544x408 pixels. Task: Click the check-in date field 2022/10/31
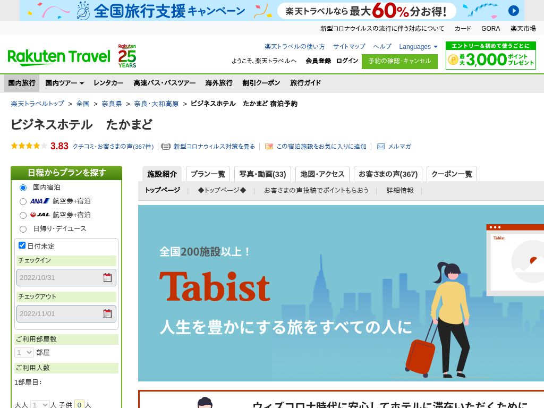pos(66,277)
